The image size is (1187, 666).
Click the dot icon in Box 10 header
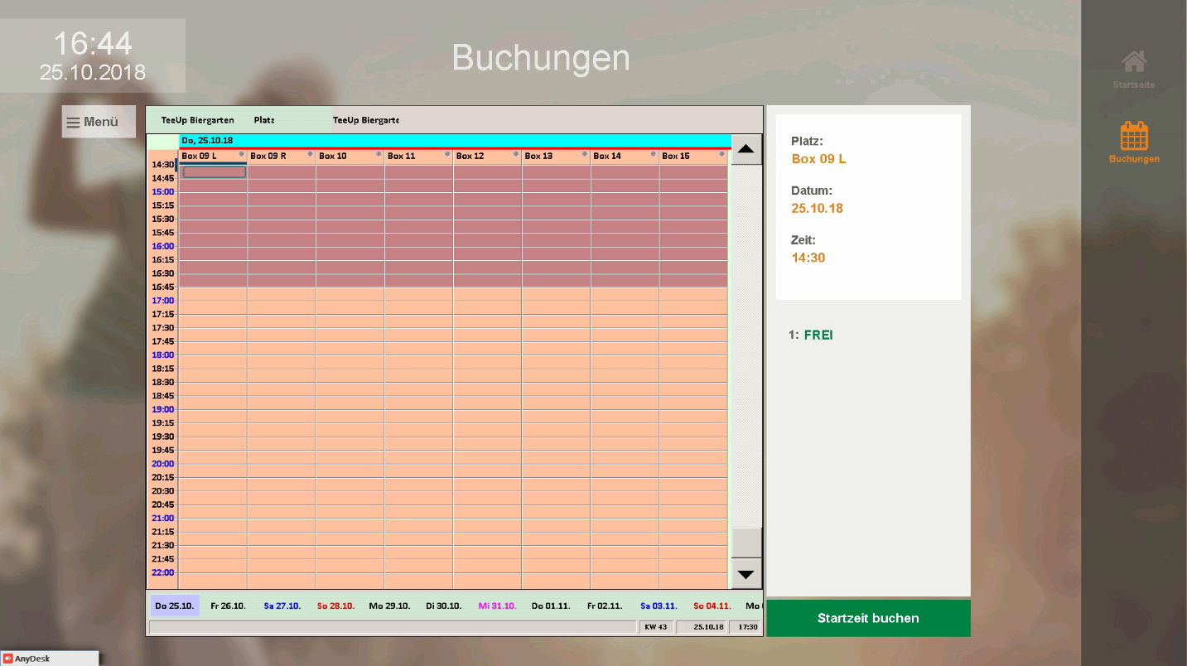pyautogui.click(x=379, y=155)
